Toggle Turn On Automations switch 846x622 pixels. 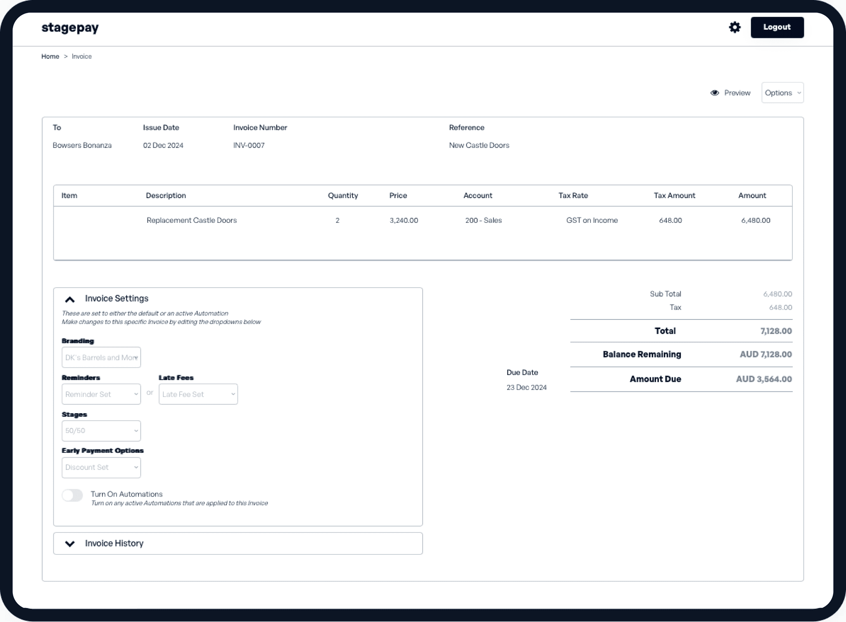click(x=72, y=495)
